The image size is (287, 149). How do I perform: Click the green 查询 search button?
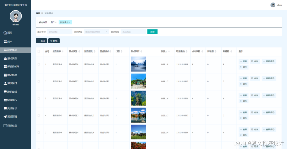pyautogui.click(x=152, y=32)
